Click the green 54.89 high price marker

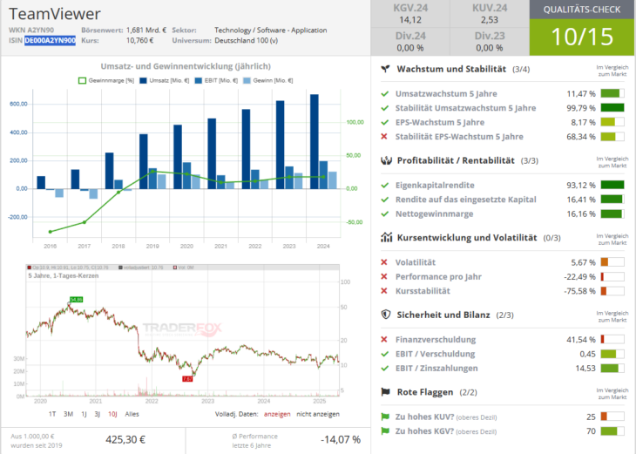pyautogui.click(x=76, y=300)
